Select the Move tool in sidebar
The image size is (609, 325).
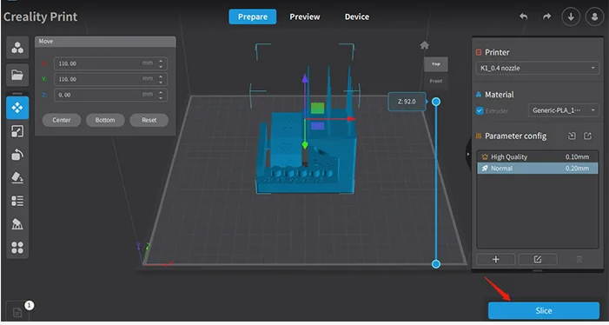pyautogui.click(x=17, y=108)
